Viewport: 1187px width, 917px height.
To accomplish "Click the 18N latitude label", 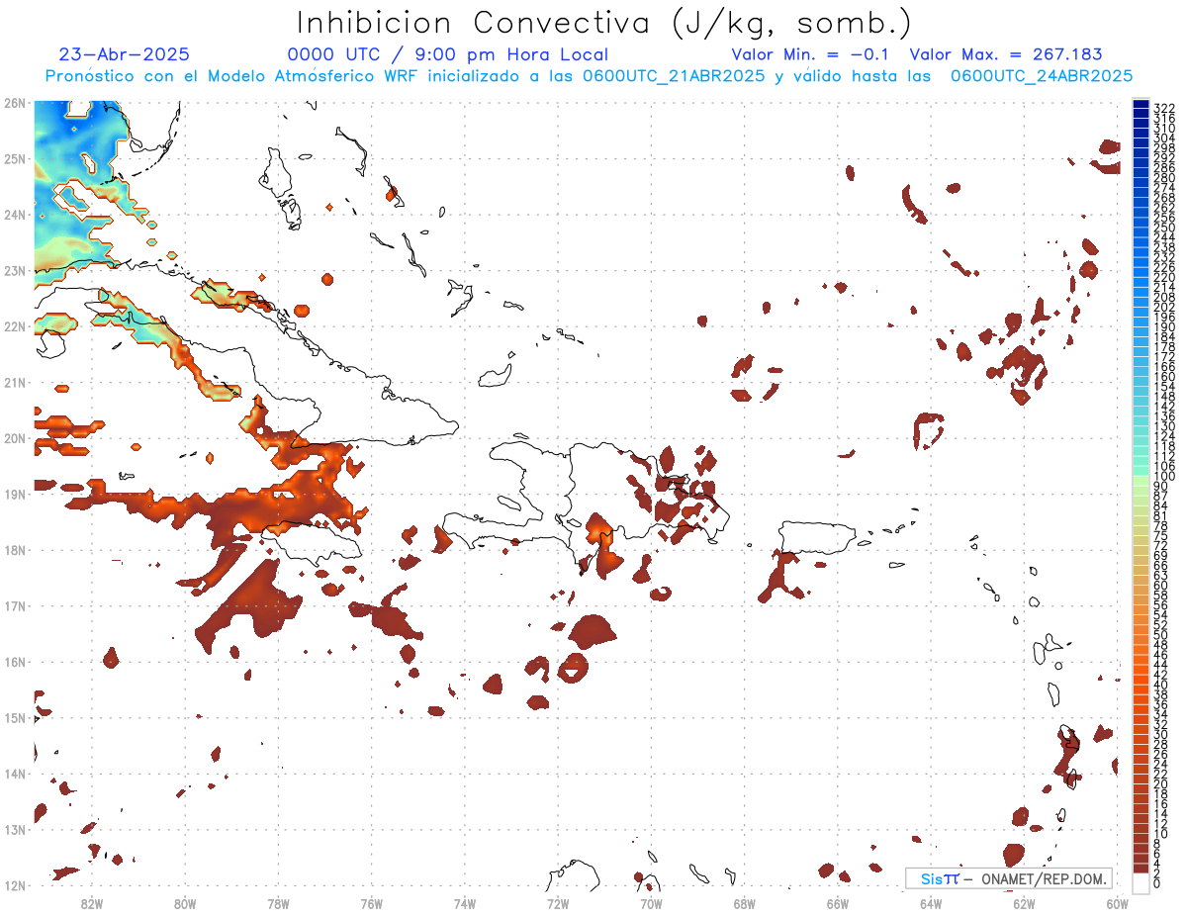I will coord(14,550).
